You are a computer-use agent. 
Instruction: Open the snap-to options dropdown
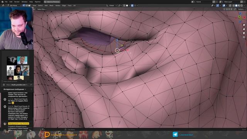[128, 5]
